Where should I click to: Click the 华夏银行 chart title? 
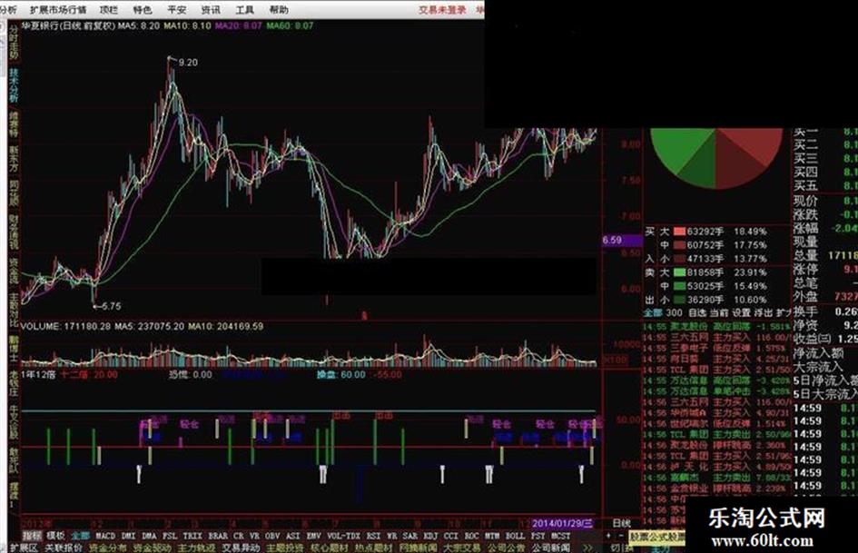68,25
